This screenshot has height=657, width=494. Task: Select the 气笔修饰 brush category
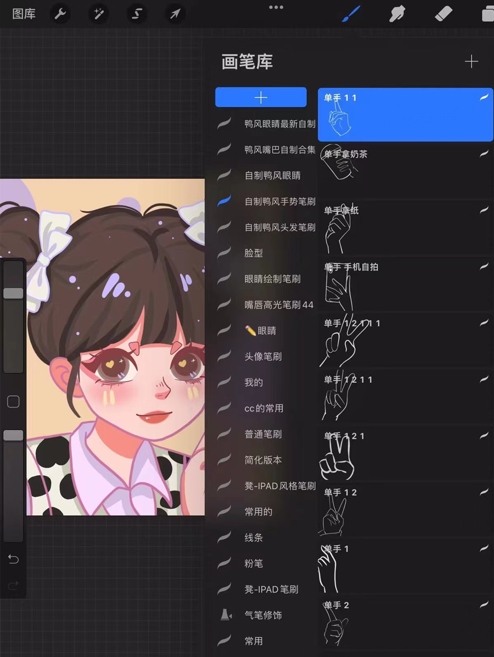point(263,615)
